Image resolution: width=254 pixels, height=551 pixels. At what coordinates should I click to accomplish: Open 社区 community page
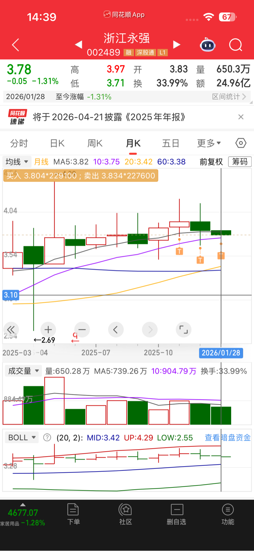(x=125, y=514)
